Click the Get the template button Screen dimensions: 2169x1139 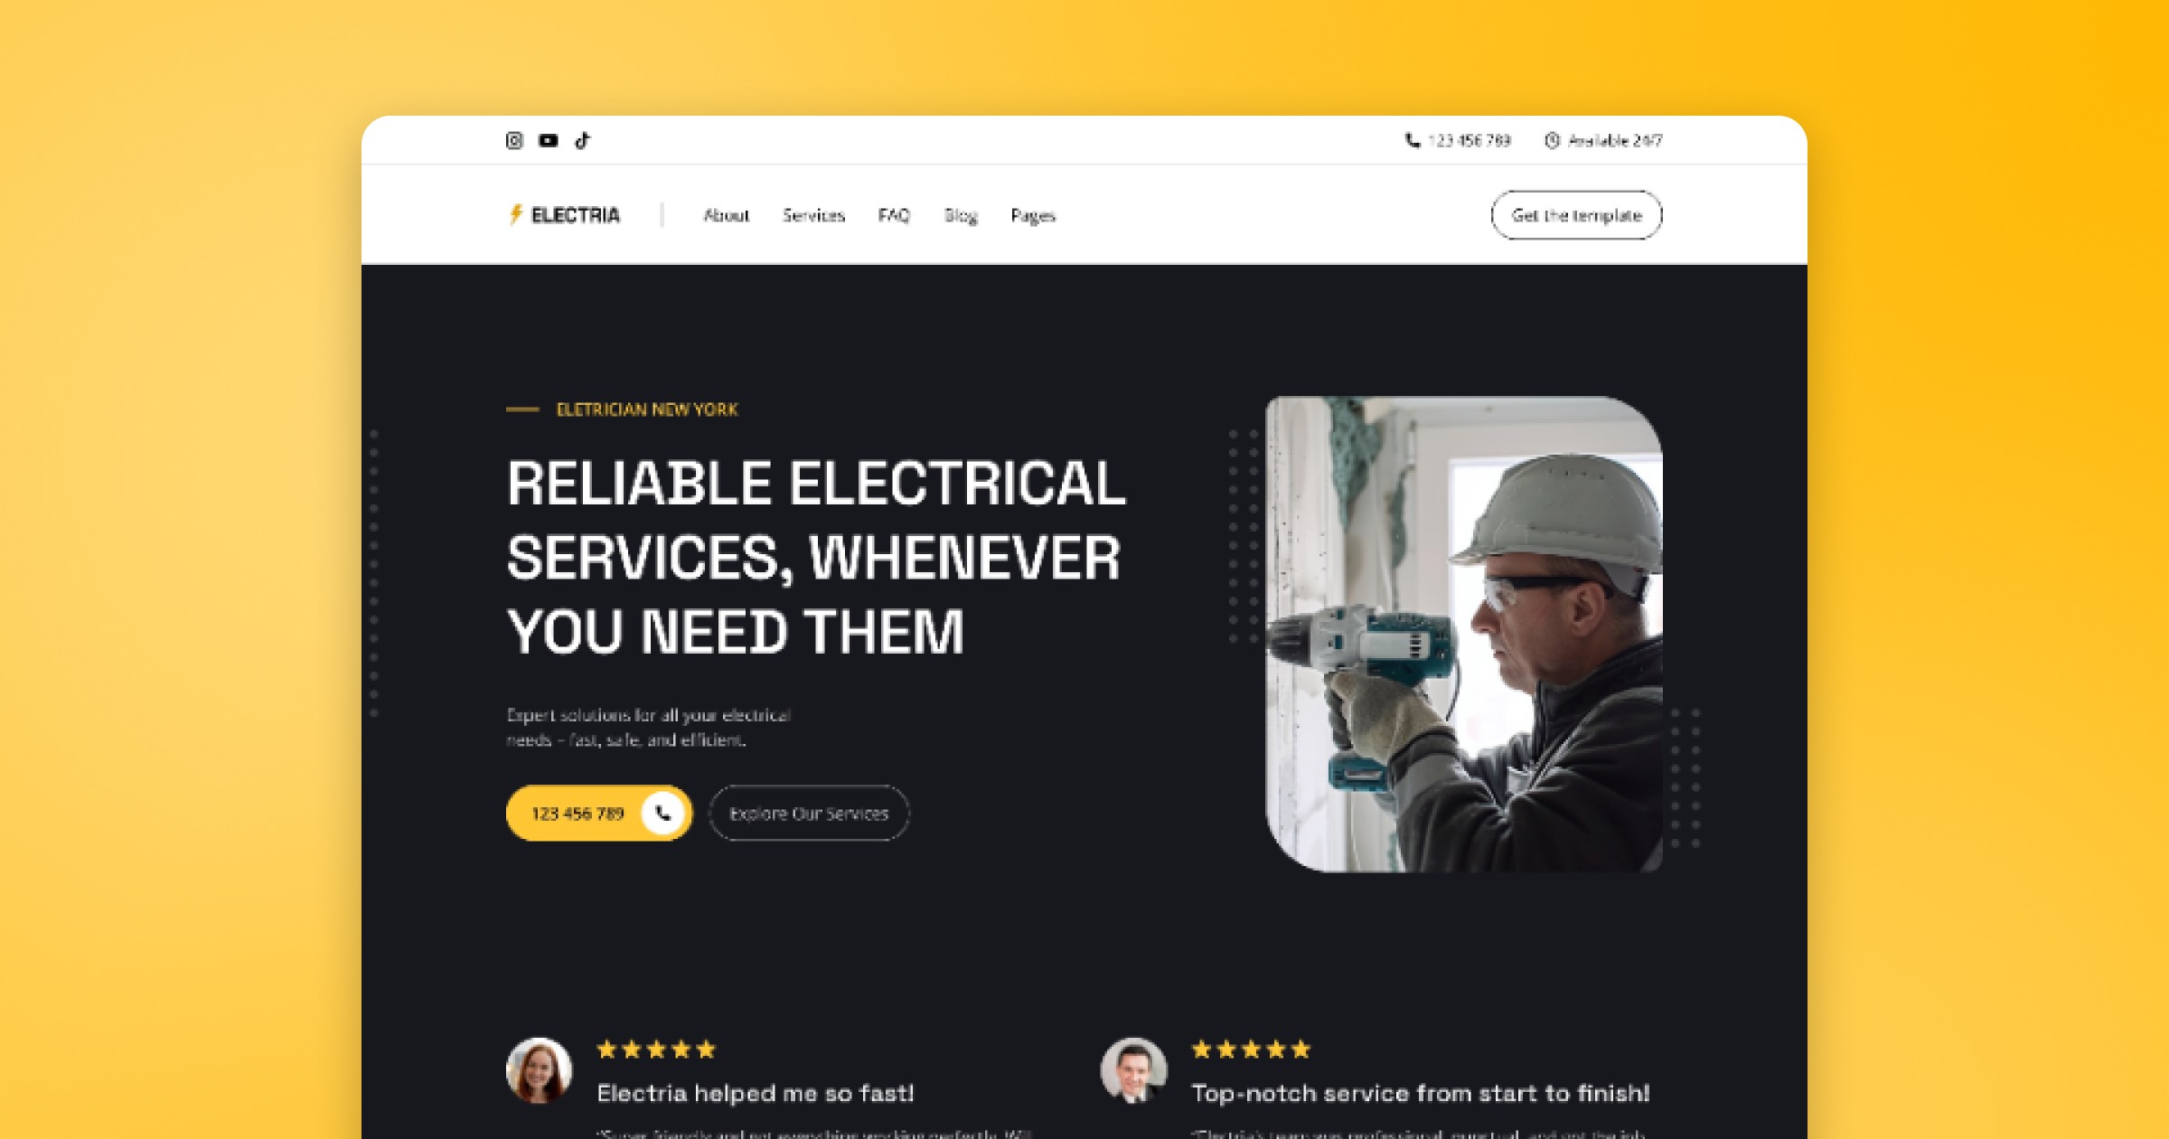point(1576,215)
